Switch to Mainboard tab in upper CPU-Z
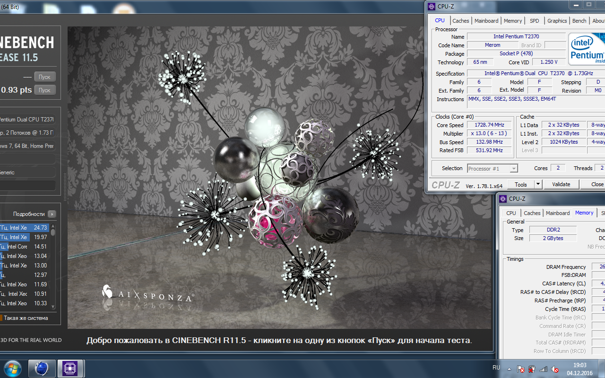 486,21
